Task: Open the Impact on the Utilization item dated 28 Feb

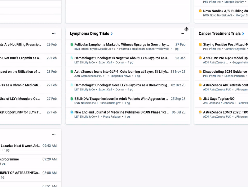Action: [20, 72]
